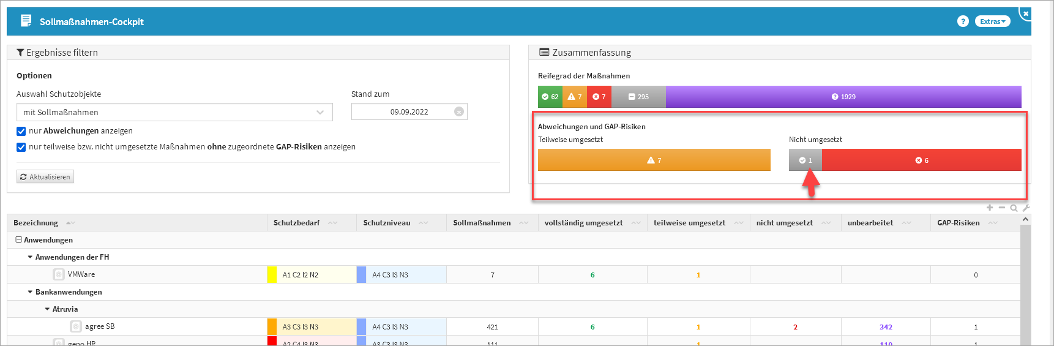Click the 342 unbearbeitet link for agree SB
Screen dimensions: 1054x346
(886, 327)
